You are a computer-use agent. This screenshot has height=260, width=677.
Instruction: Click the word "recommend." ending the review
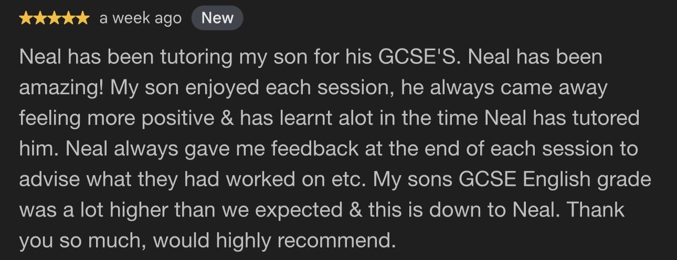pos(336,242)
